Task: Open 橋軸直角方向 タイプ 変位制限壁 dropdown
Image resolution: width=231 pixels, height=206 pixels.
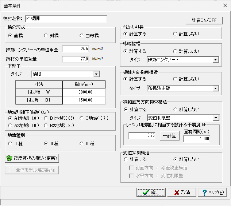Action: coord(216,118)
